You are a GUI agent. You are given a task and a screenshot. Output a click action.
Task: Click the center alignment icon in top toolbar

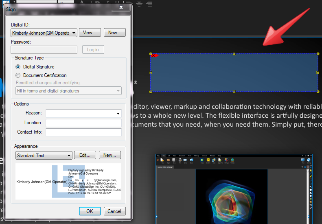(x=139, y=4)
